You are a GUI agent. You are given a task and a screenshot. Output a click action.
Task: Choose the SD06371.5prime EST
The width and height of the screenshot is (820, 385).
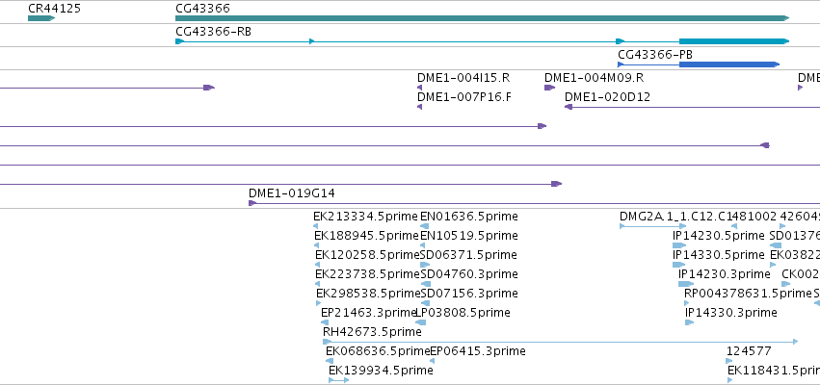click(x=468, y=255)
